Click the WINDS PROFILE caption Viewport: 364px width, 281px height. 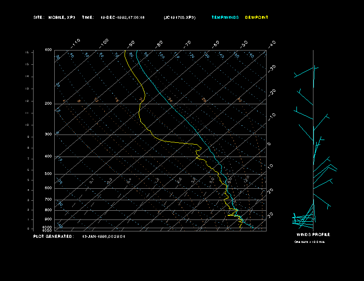click(x=313, y=235)
